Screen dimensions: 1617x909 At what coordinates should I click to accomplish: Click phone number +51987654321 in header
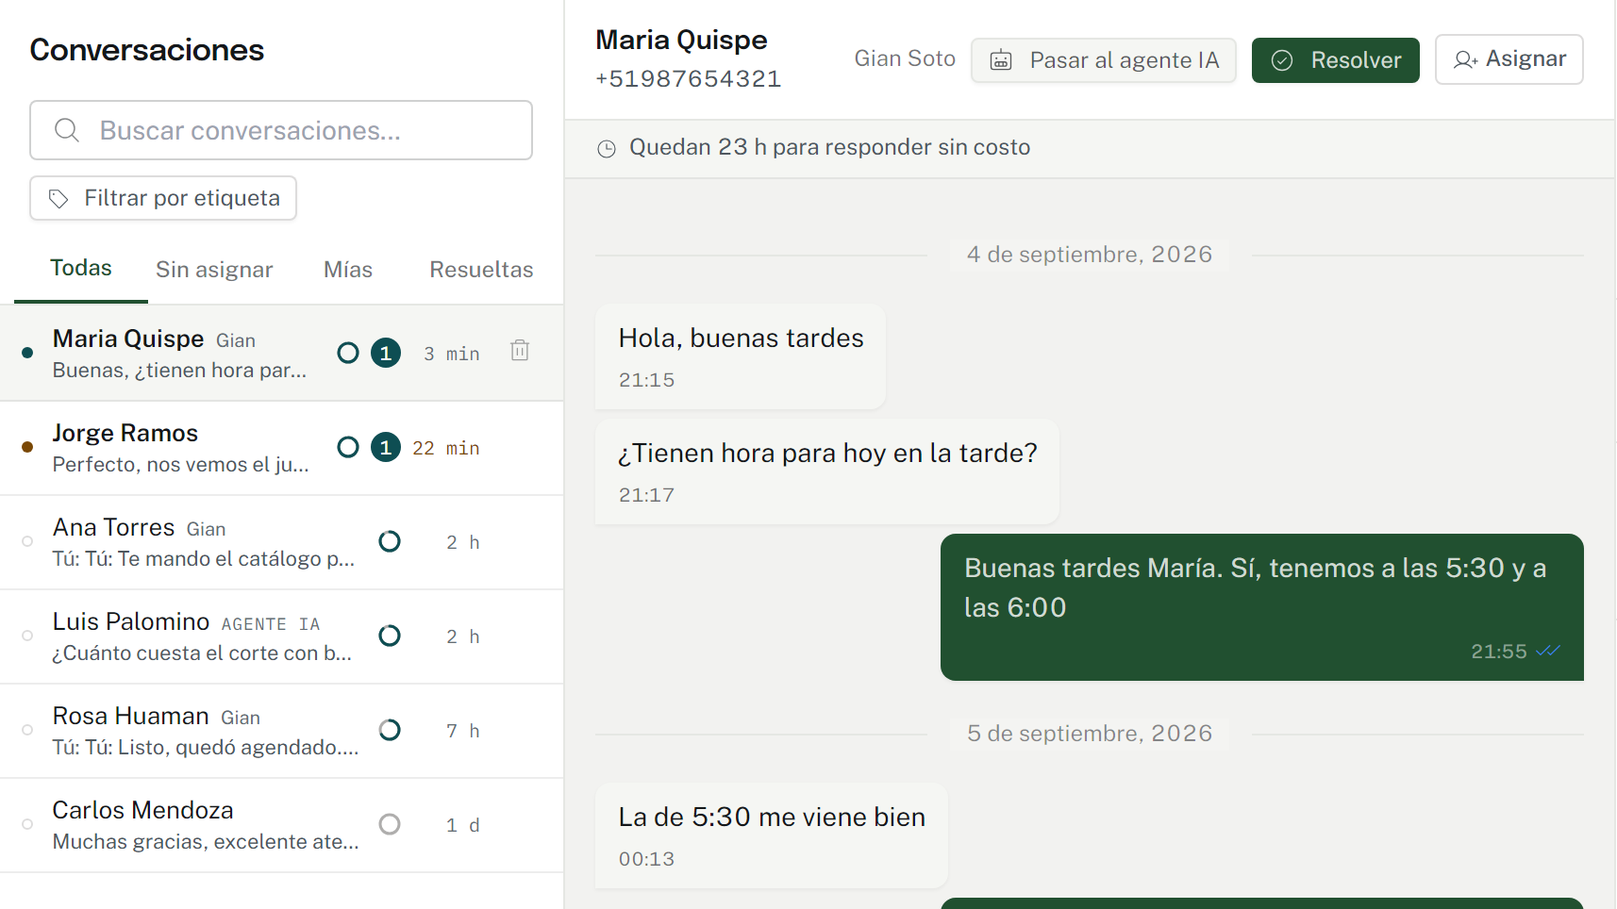(x=689, y=79)
